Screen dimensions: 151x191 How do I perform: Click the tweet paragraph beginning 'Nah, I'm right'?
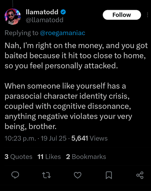tap(76, 56)
